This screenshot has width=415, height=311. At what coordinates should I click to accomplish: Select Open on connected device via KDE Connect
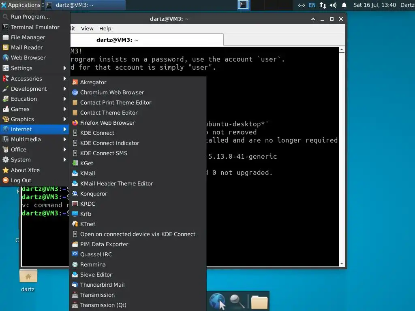138,234
